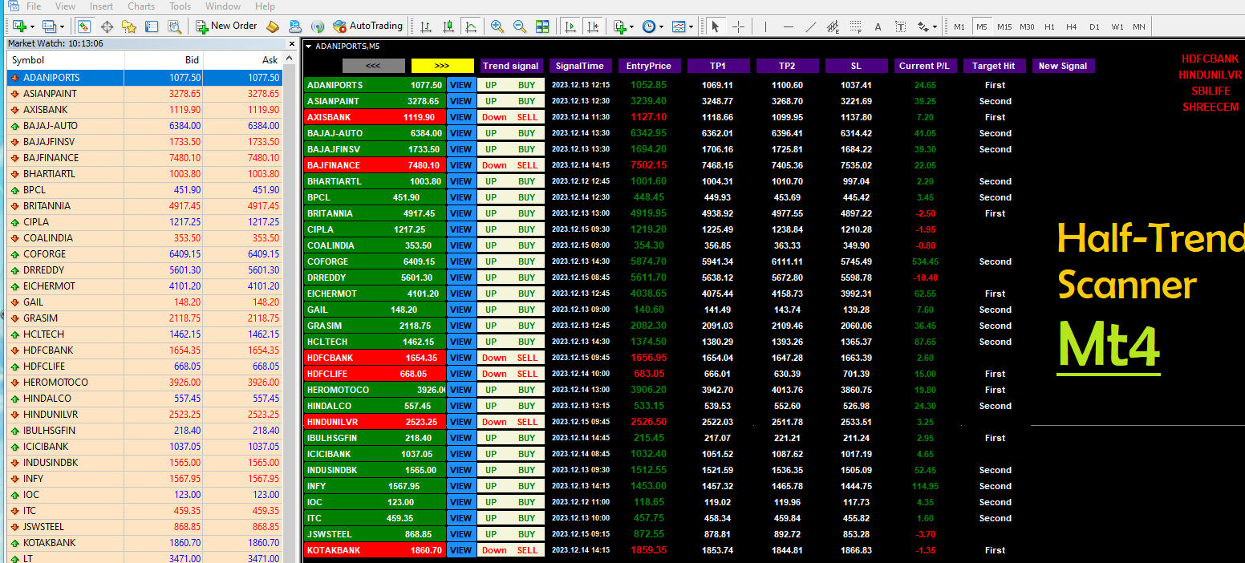Open the Arrows objects dropdown
The width and height of the screenshot is (1245, 563).
(934, 26)
